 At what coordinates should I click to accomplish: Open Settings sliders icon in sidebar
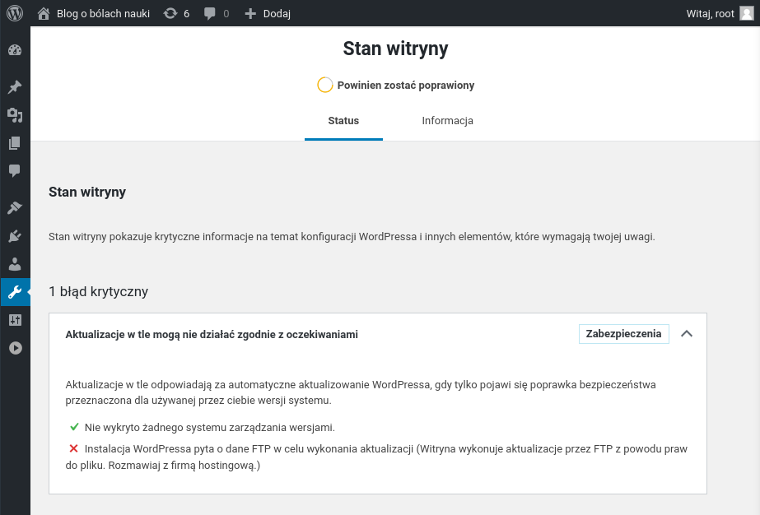click(x=15, y=320)
